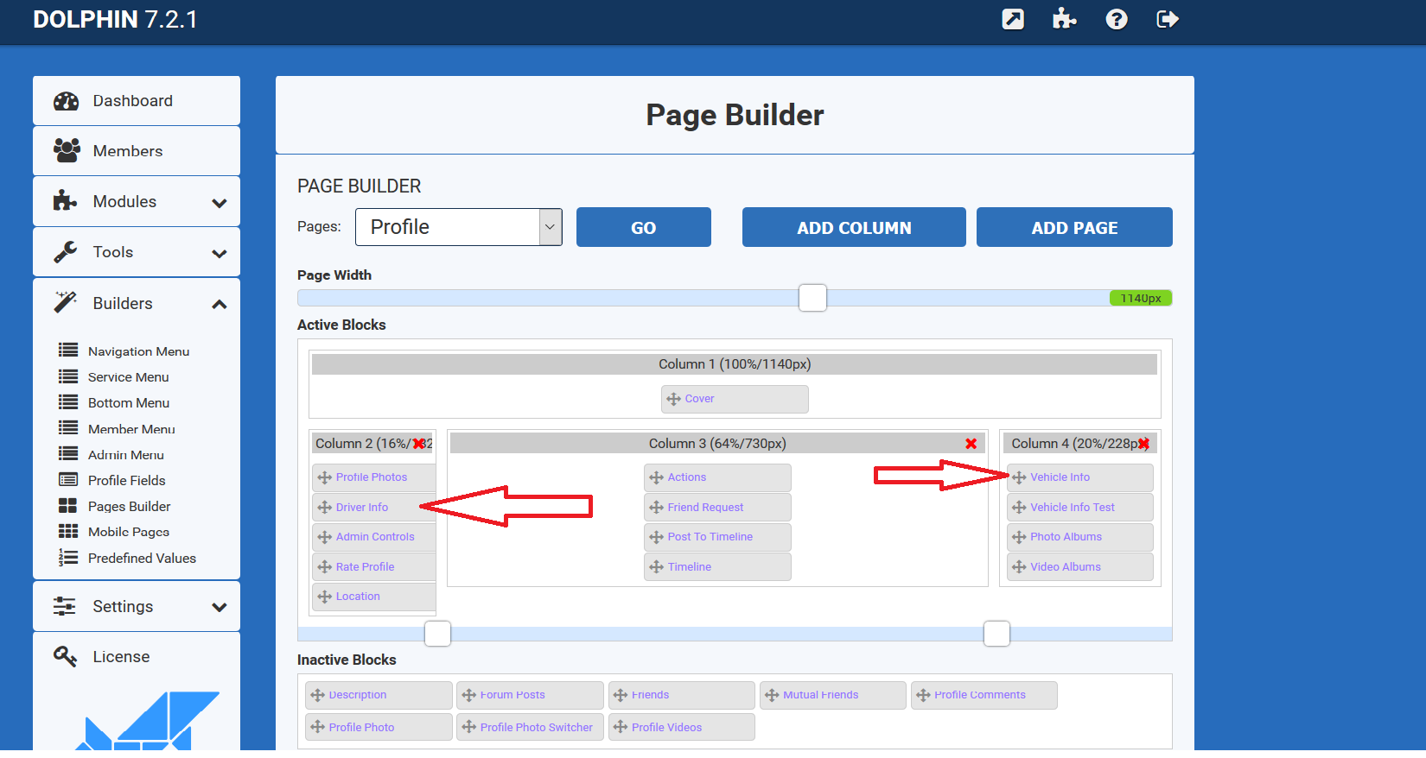Expand the Modules menu chevron
1426x758 pixels.
pyautogui.click(x=220, y=203)
